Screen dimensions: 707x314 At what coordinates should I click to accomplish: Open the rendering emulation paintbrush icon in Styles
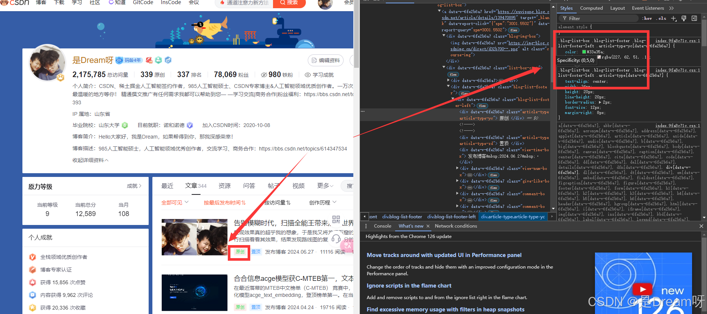[x=684, y=18]
